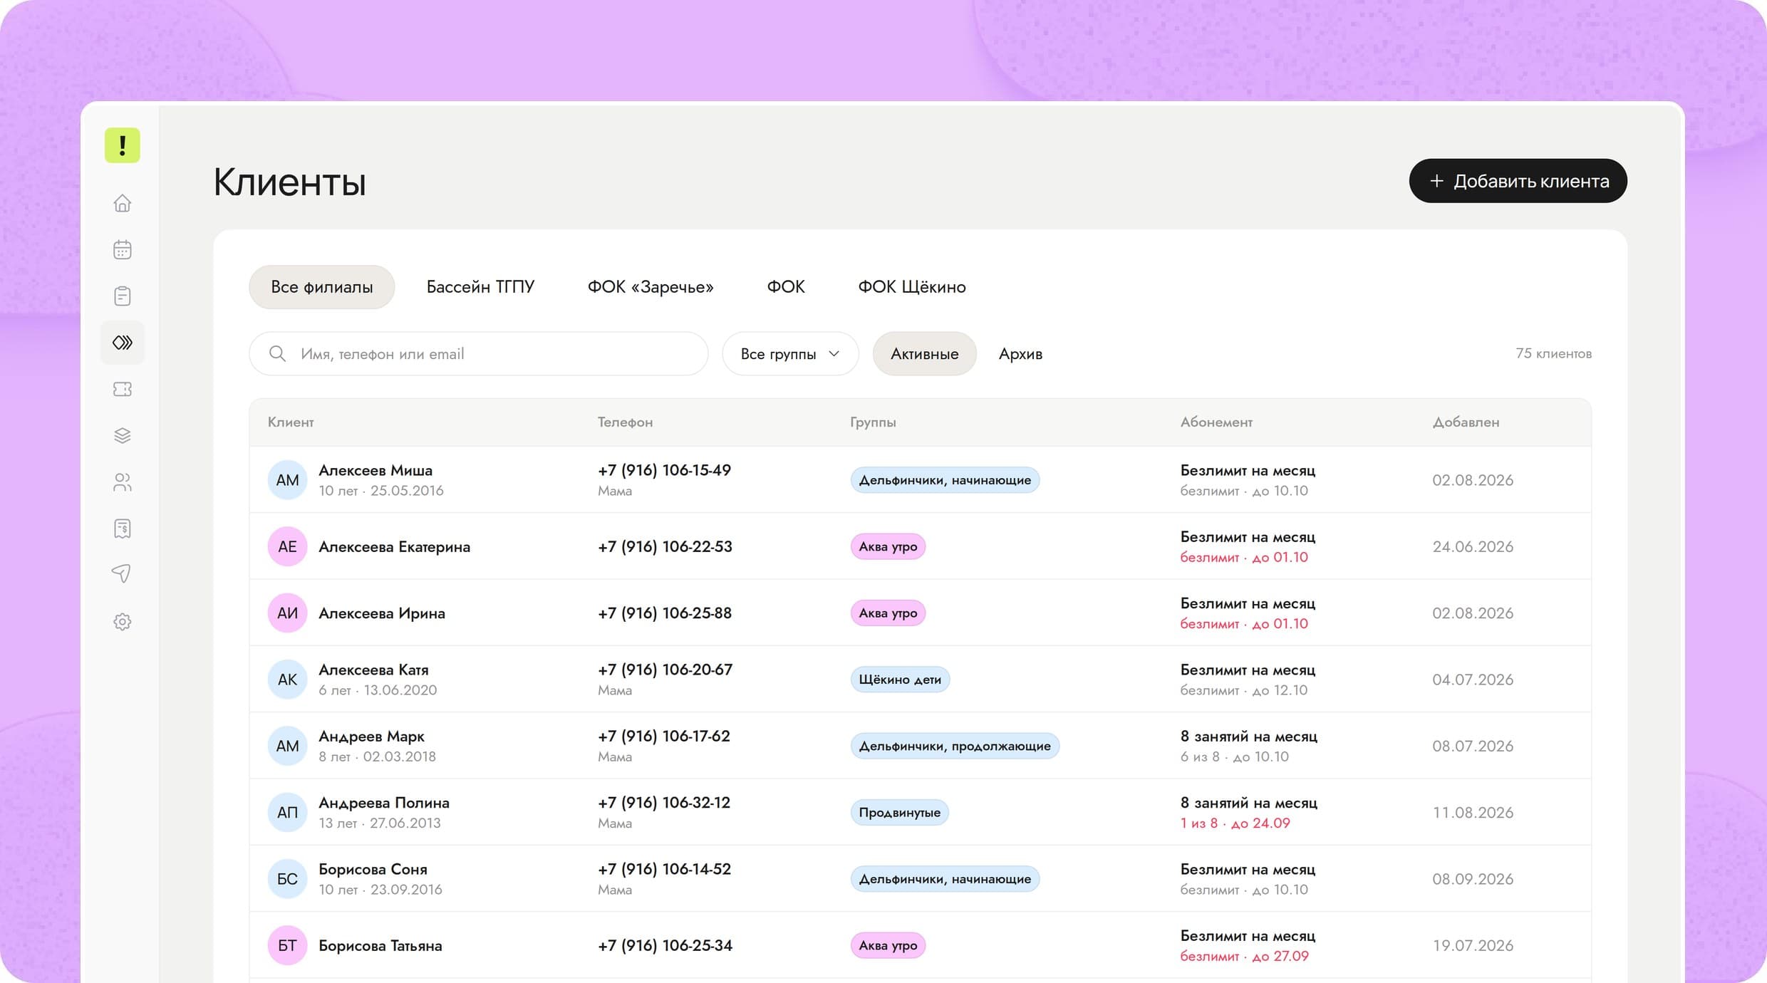This screenshot has width=1767, height=983.
Task: Expand the Все группы dropdown
Action: [x=790, y=353]
